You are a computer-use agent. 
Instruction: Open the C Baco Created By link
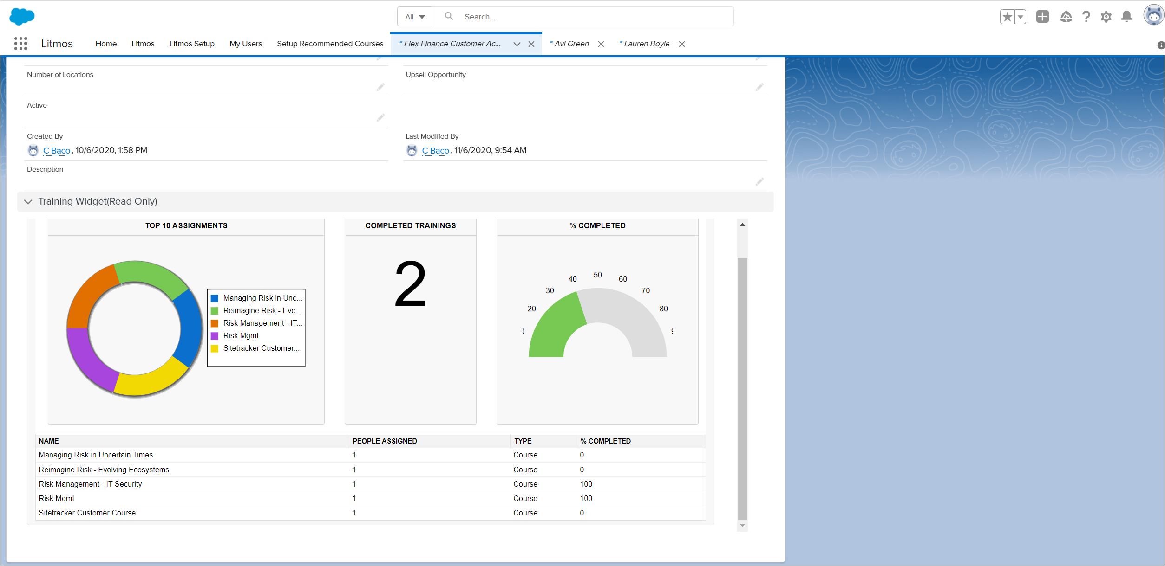(x=56, y=151)
